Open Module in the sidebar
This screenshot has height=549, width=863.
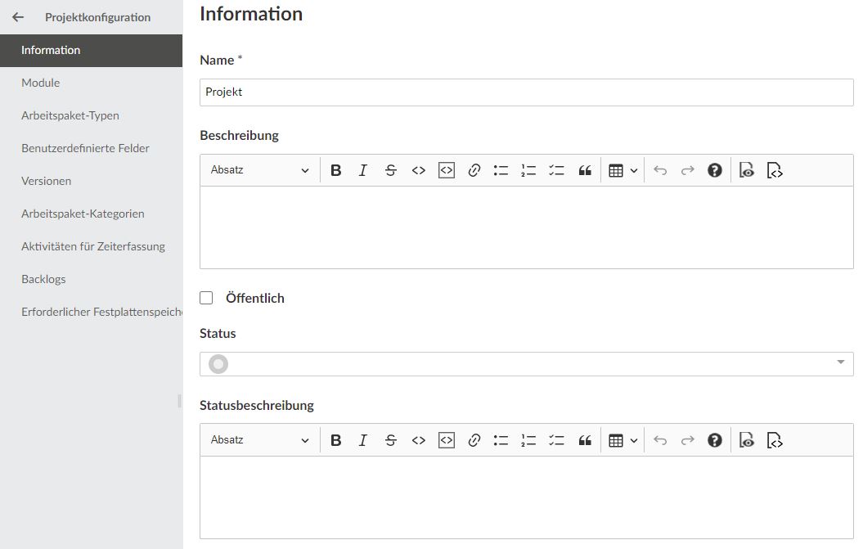point(41,83)
